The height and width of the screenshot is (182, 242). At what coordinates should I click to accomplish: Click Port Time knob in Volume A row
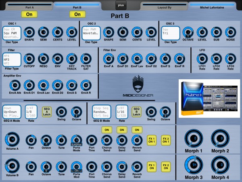92,140
